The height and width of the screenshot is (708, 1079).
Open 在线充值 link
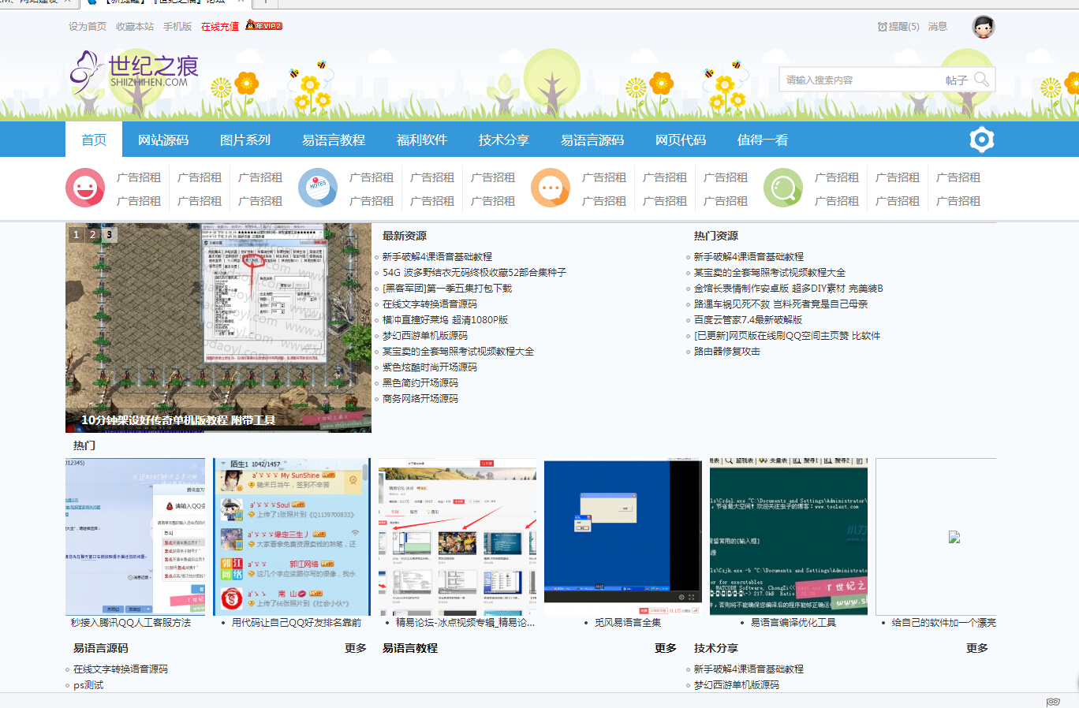coord(220,27)
